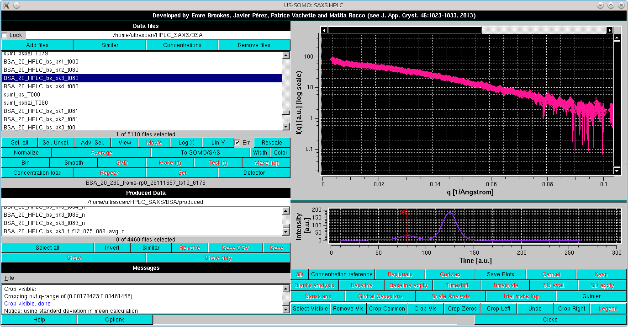Image resolution: width=628 pixels, height=327 pixels.
Task: Open Adv. Sel. options
Action: (92, 143)
